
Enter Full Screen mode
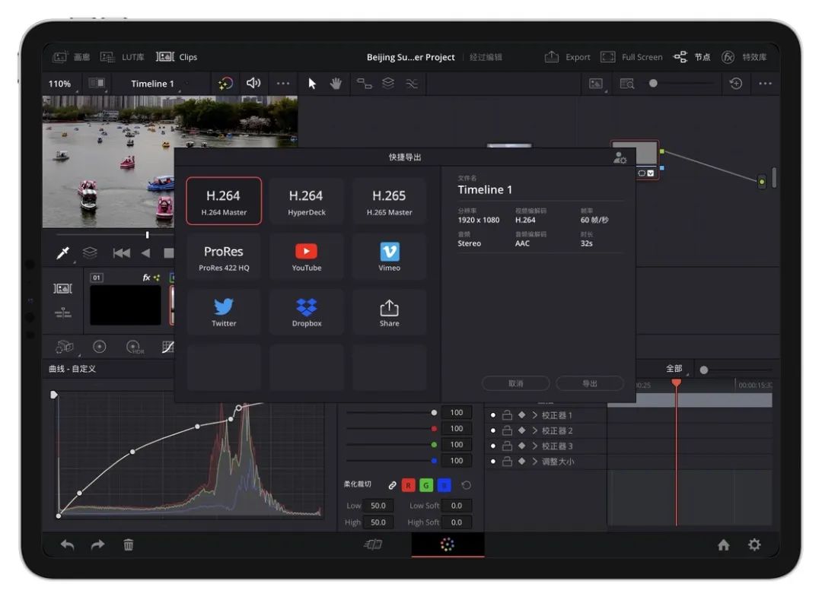tap(632, 56)
